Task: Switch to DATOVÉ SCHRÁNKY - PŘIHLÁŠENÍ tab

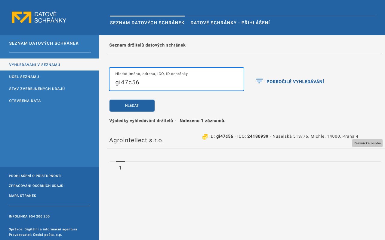Action: 230,22
